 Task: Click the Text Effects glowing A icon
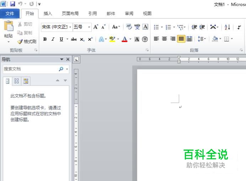101,39
